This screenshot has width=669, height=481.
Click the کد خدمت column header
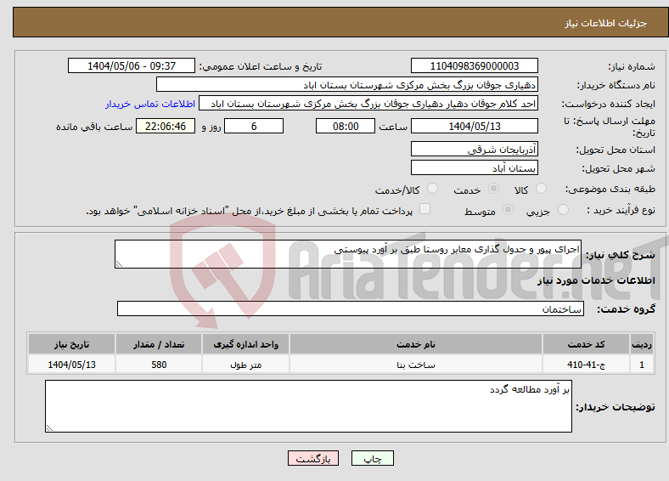tap(587, 344)
